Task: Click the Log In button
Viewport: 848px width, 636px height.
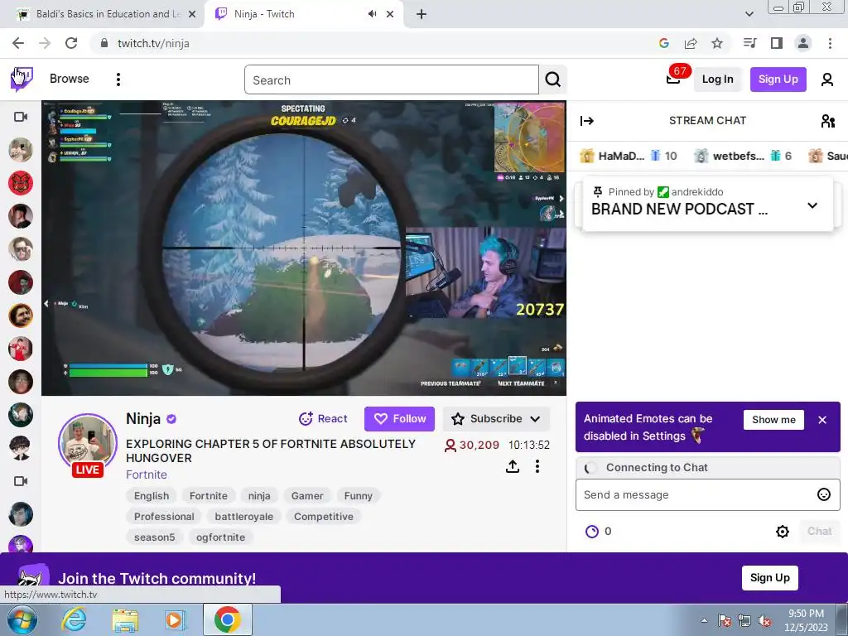Action: click(x=718, y=79)
